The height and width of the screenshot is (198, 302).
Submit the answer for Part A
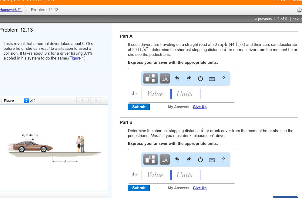pos(139,107)
